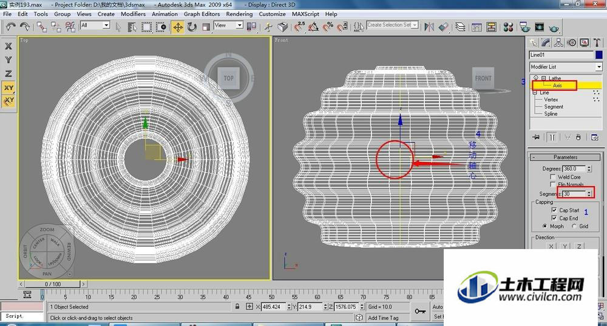Screen dimensions: 607x326
Task: Toggle the Pin Stack button
Action: [536, 137]
